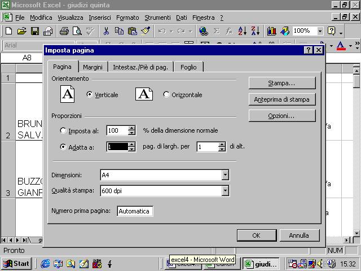Click the Cut scissors icon
The image size is (361, 271).
click(106, 31)
